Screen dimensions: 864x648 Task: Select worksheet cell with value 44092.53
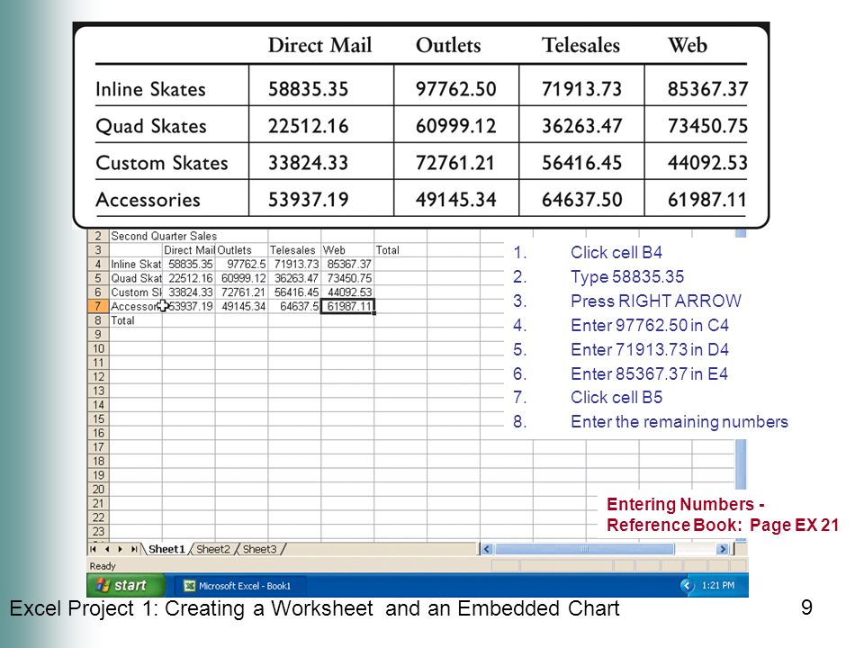(x=347, y=292)
